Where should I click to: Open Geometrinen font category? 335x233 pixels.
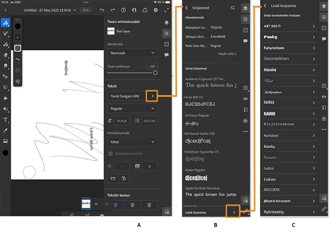(x=289, y=59)
